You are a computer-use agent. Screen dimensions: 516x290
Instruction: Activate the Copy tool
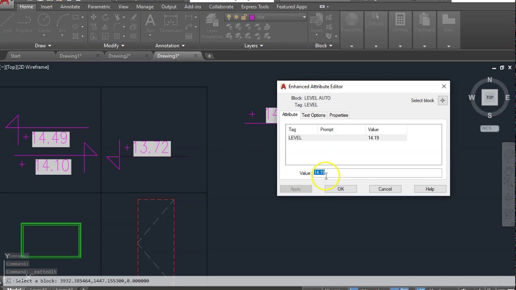coord(94,27)
